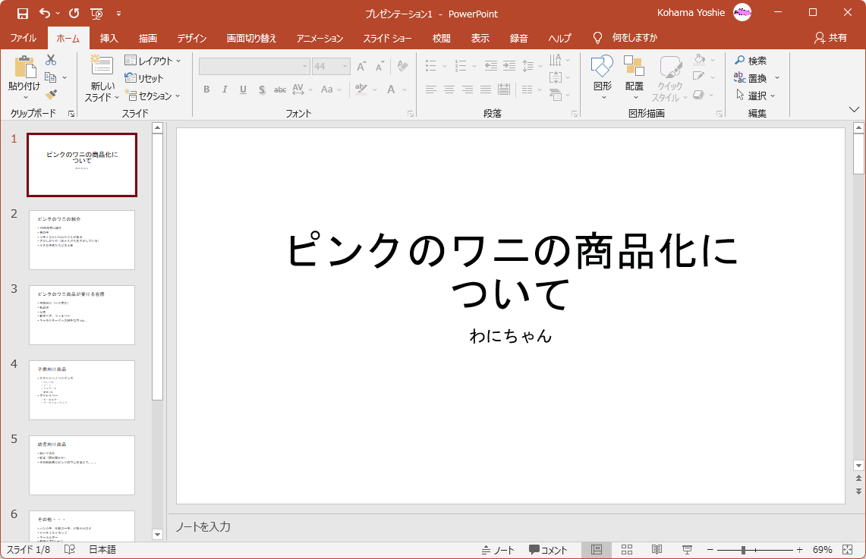Switch to slide sorter view icon
This screenshot has width=866, height=559.
coord(627,550)
